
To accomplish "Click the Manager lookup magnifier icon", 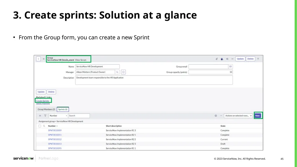I will tap(117, 72).
